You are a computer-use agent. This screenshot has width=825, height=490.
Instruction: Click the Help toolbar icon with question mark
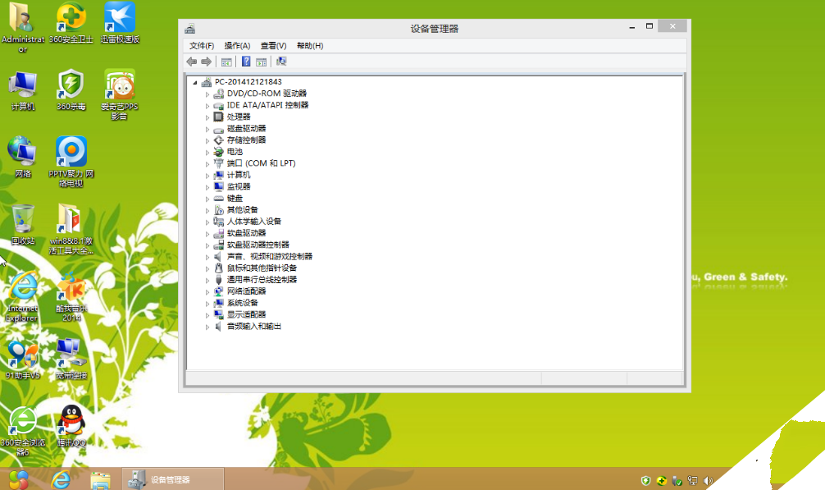click(246, 62)
